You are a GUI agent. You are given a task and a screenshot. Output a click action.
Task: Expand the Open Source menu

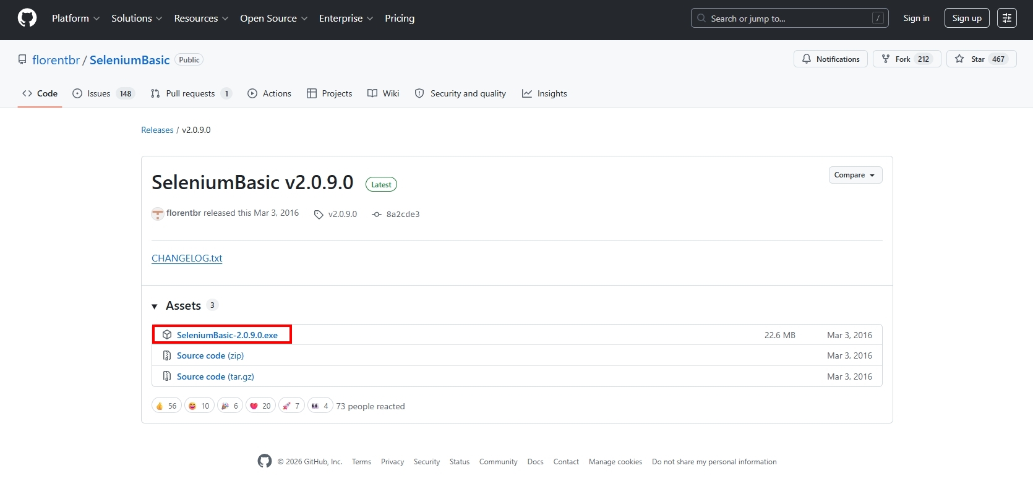click(273, 19)
